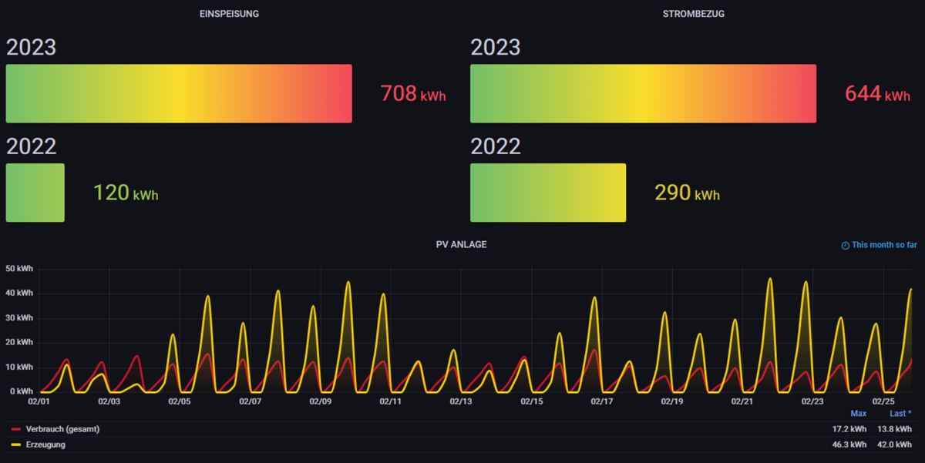Click the 708 kWh value

[x=413, y=94]
